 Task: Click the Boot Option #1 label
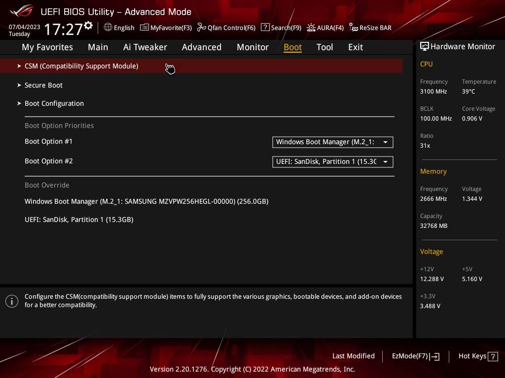[49, 141]
